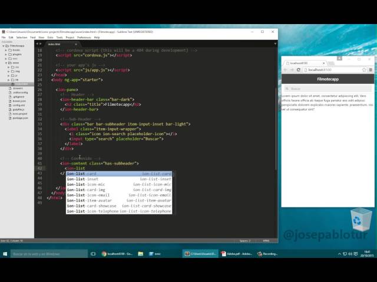This screenshot has height=282, width=377.
Task: Collapse the www folder
Action: (x=6, y=63)
